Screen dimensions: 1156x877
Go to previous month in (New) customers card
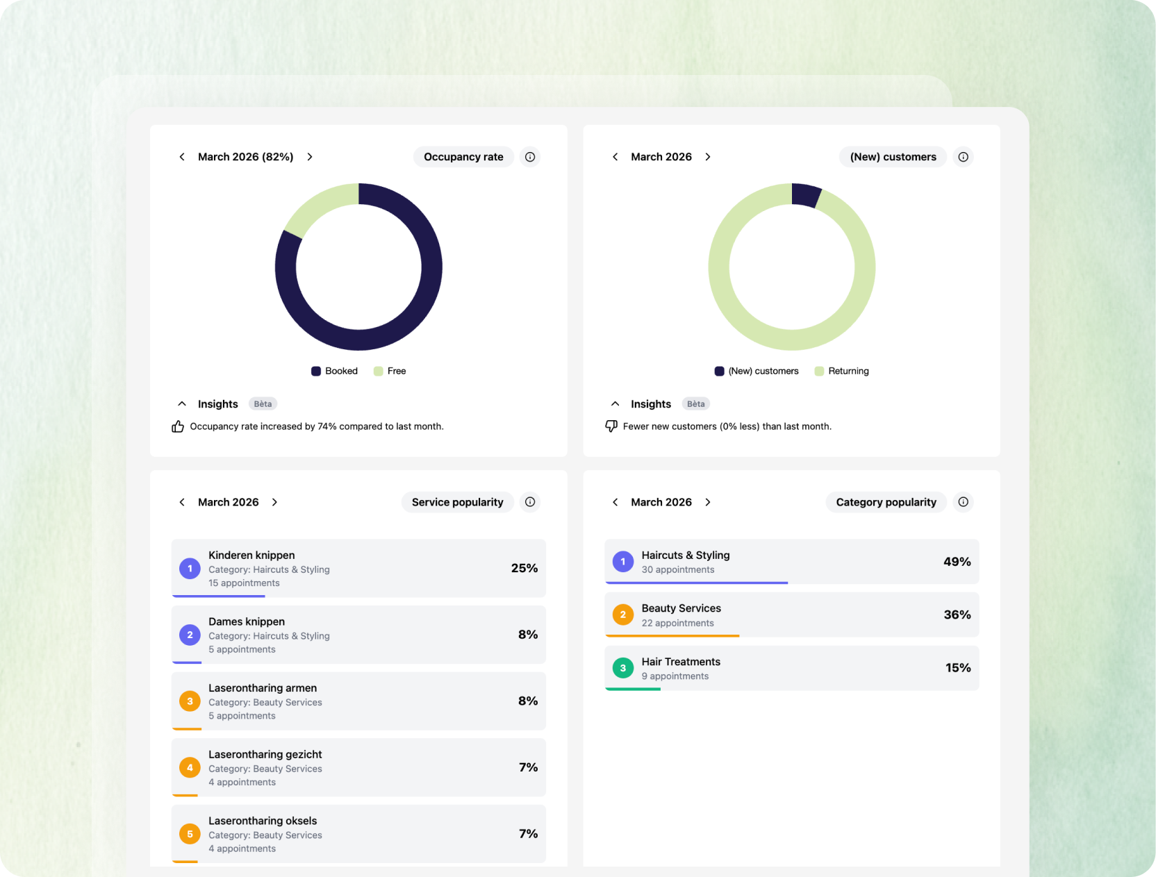[615, 157]
